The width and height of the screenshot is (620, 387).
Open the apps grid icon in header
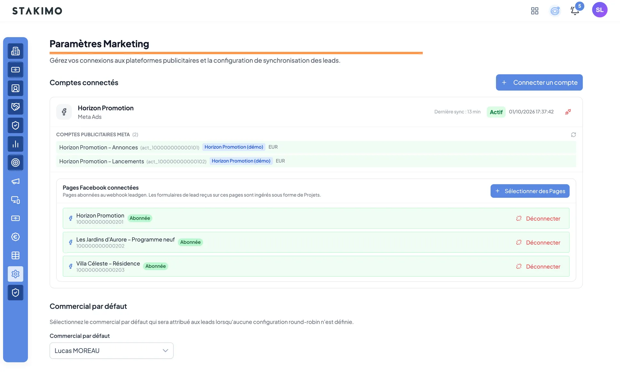point(535,11)
